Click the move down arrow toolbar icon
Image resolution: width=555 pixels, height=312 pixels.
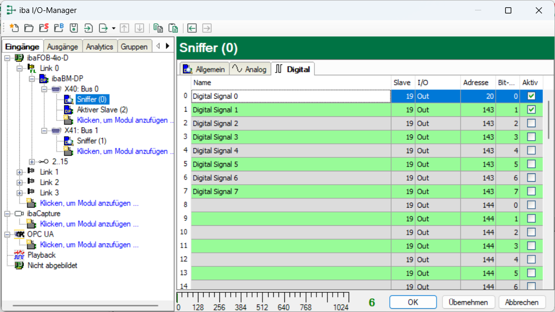[139, 28]
